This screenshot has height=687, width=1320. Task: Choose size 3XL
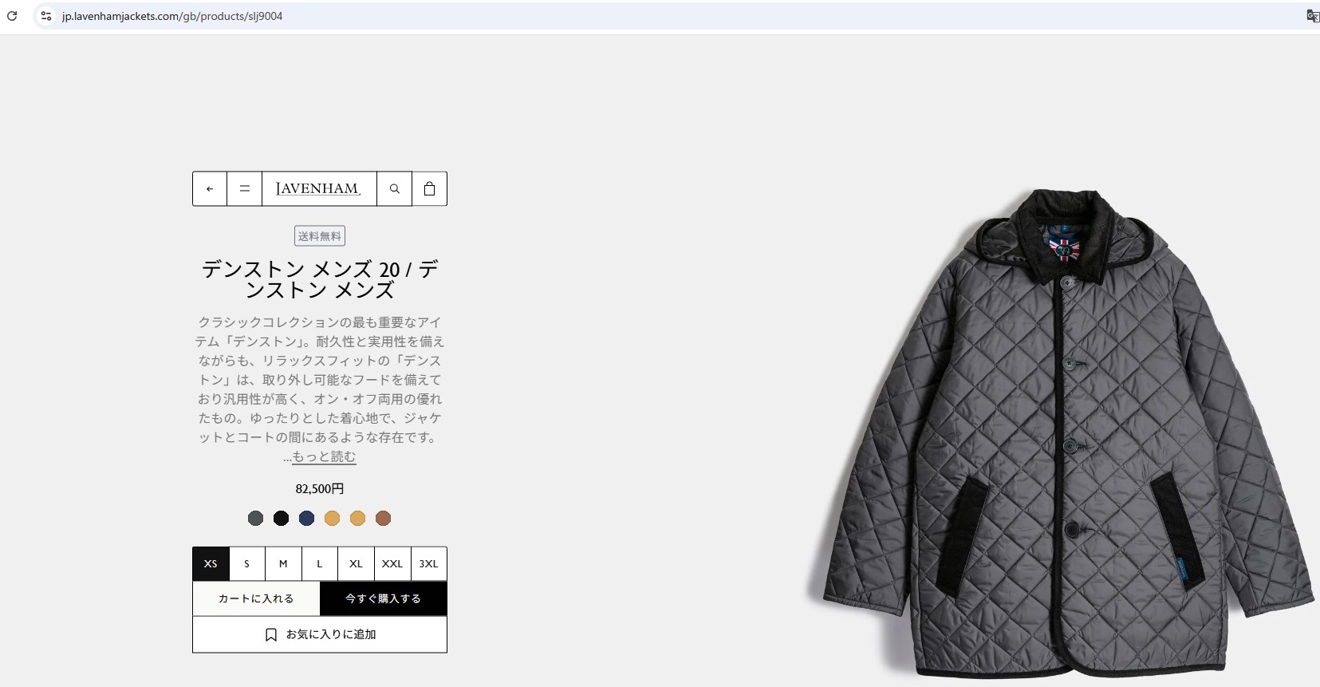tap(429, 564)
